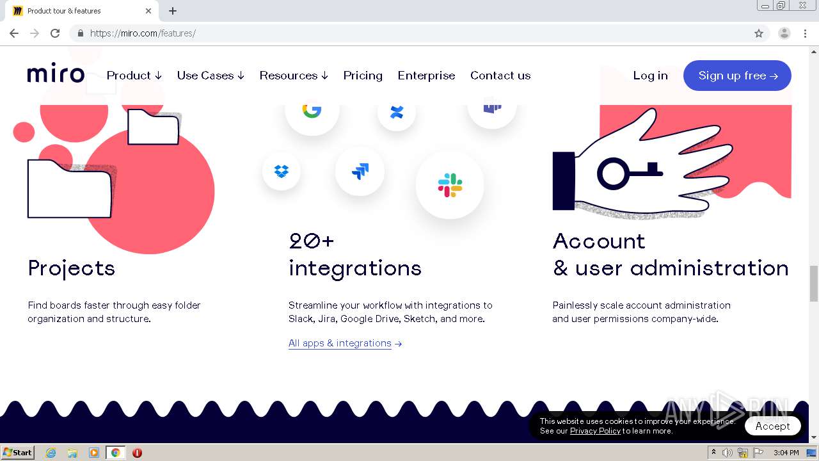Click the site security padlock icon
Screen dimensions: 819x461
coord(80,33)
